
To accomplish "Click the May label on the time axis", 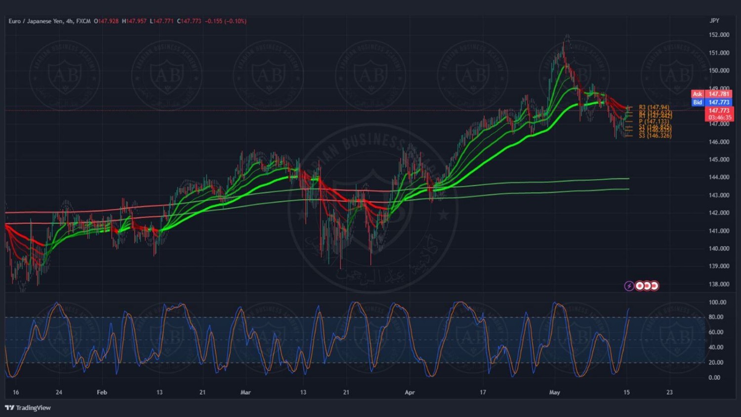I will 555,392.
